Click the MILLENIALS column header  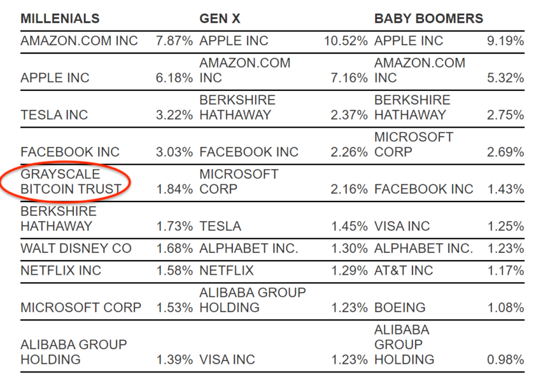[x=60, y=18]
